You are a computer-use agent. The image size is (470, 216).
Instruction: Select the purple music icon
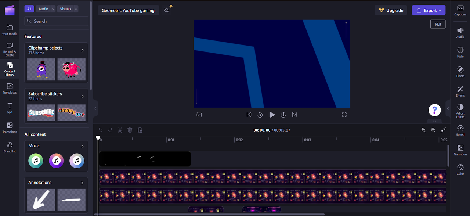[x=56, y=161]
